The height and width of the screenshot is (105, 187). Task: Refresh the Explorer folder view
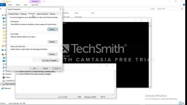(153, 9)
